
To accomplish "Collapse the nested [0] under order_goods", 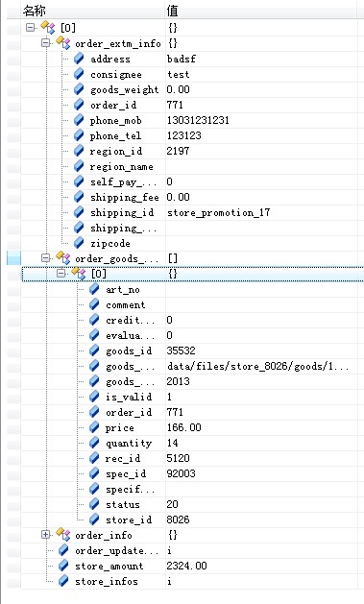I will (x=61, y=274).
